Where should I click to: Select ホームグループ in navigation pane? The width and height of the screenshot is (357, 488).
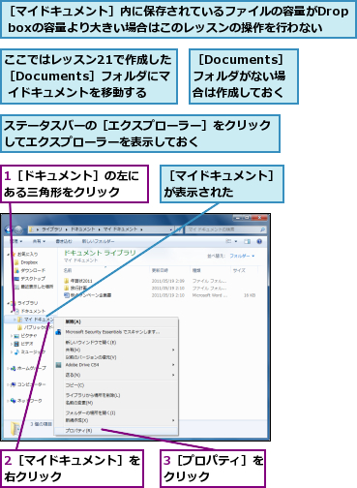tap(28, 368)
